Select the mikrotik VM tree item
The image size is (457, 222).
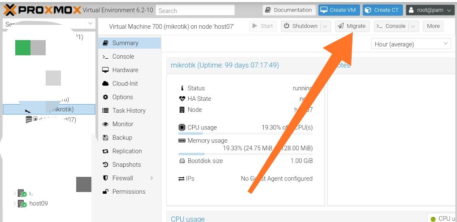coord(49,109)
